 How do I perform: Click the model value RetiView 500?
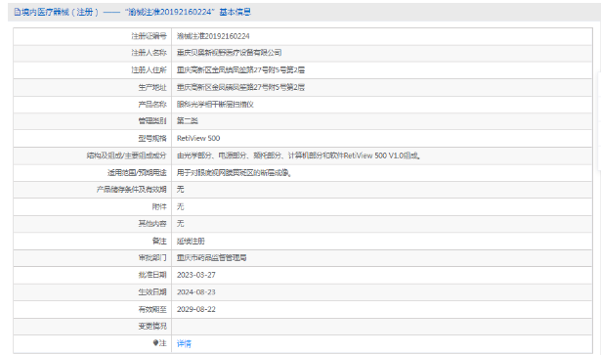click(x=198, y=138)
